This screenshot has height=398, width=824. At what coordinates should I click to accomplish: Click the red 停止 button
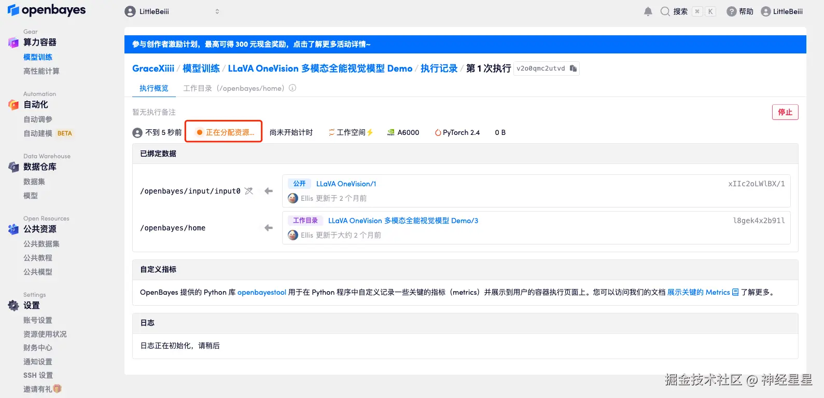pos(785,112)
